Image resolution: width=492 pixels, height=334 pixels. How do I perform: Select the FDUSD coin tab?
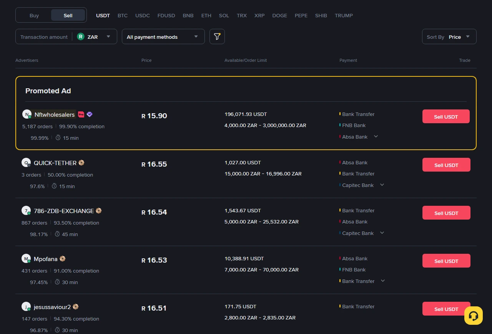166,15
